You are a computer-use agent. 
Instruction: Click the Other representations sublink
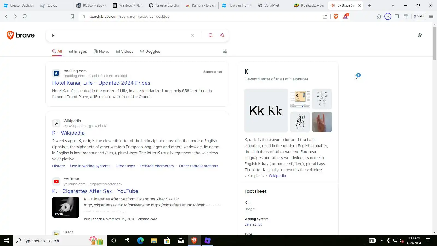click(198, 166)
